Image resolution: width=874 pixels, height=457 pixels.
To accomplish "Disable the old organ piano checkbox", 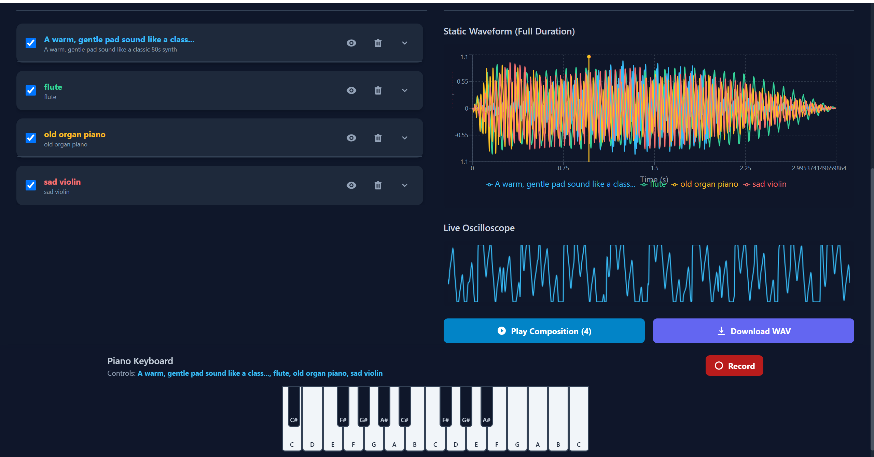I will point(31,138).
